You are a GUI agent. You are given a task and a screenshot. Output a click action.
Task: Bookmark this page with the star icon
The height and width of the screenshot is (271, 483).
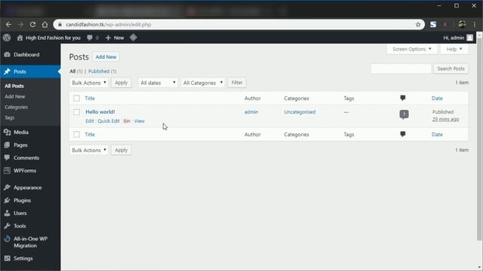tap(418, 25)
